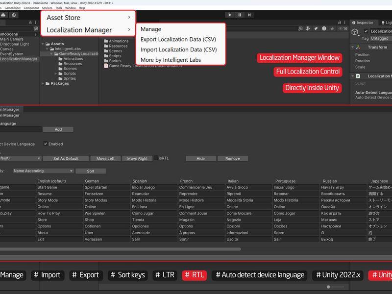Click the Search by Type icon
The width and height of the screenshot is (392, 294).
(308, 28)
